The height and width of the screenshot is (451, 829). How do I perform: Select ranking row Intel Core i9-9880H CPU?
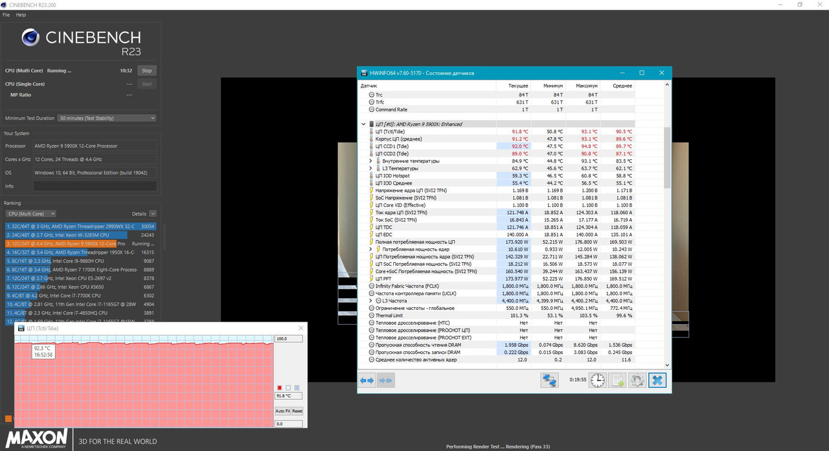coord(80,261)
